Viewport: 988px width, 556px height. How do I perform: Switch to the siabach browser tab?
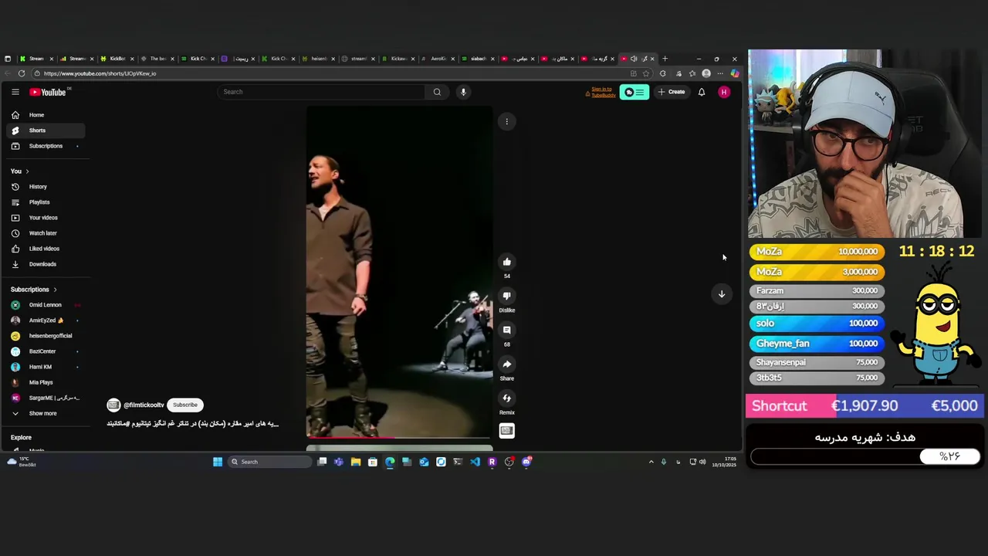point(478,59)
